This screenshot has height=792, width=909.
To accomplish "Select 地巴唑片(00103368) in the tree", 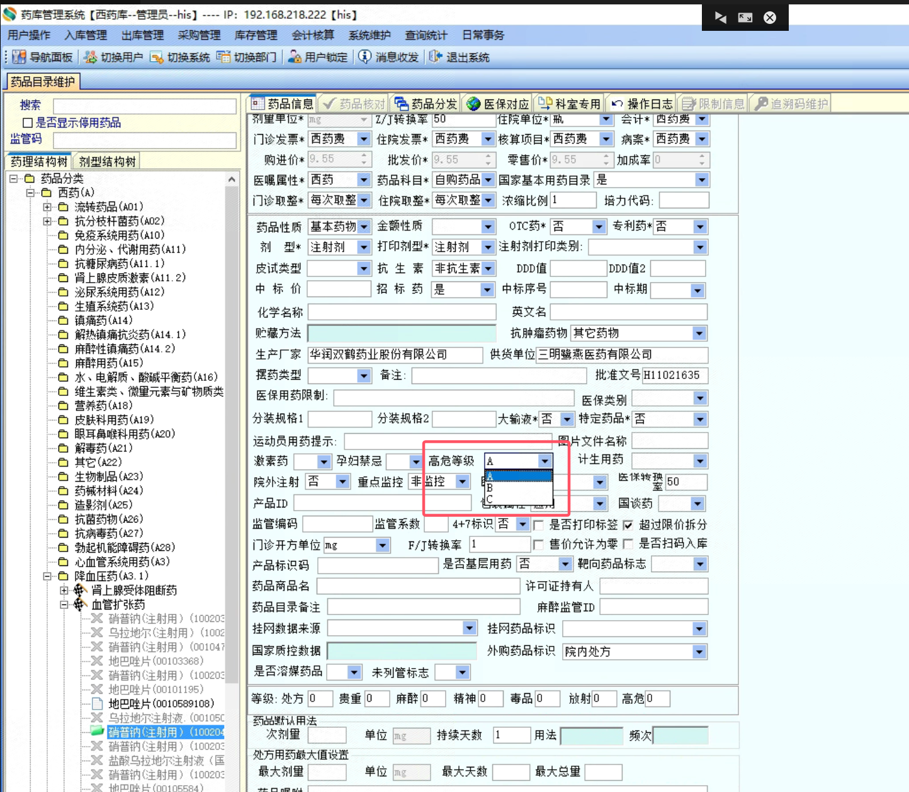I will pos(156,661).
